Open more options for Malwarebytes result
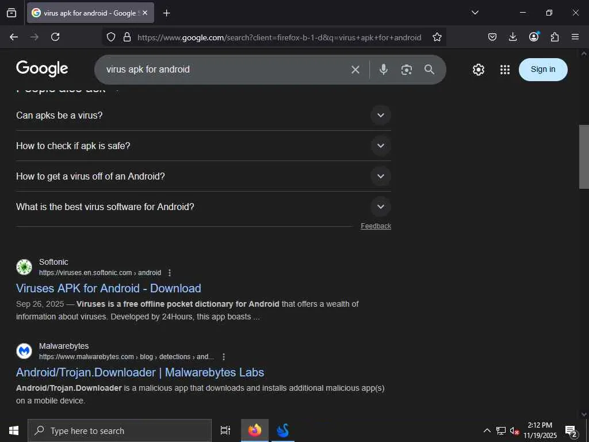The height and width of the screenshot is (442, 589). [224, 357]
